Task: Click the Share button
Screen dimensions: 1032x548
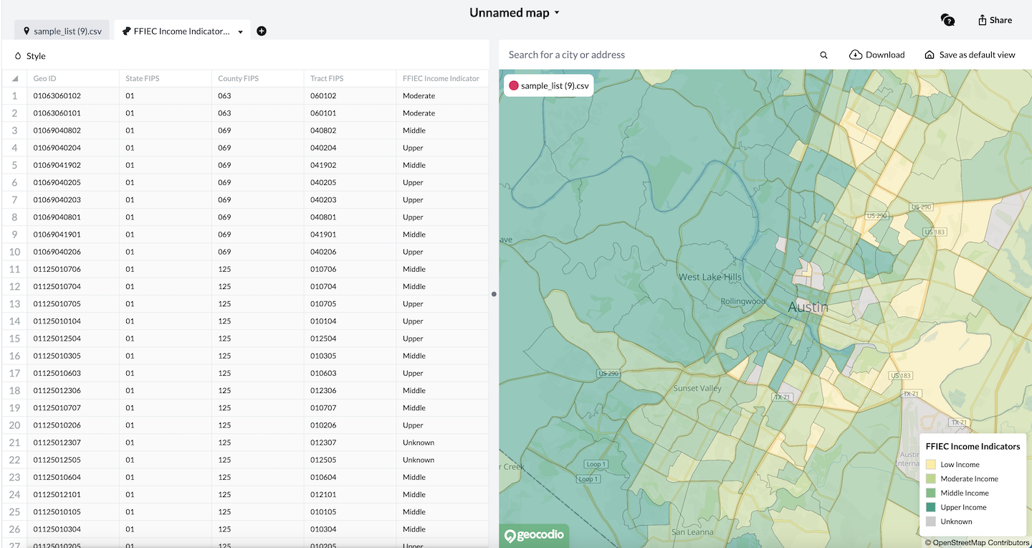Action: click(995, 20)
